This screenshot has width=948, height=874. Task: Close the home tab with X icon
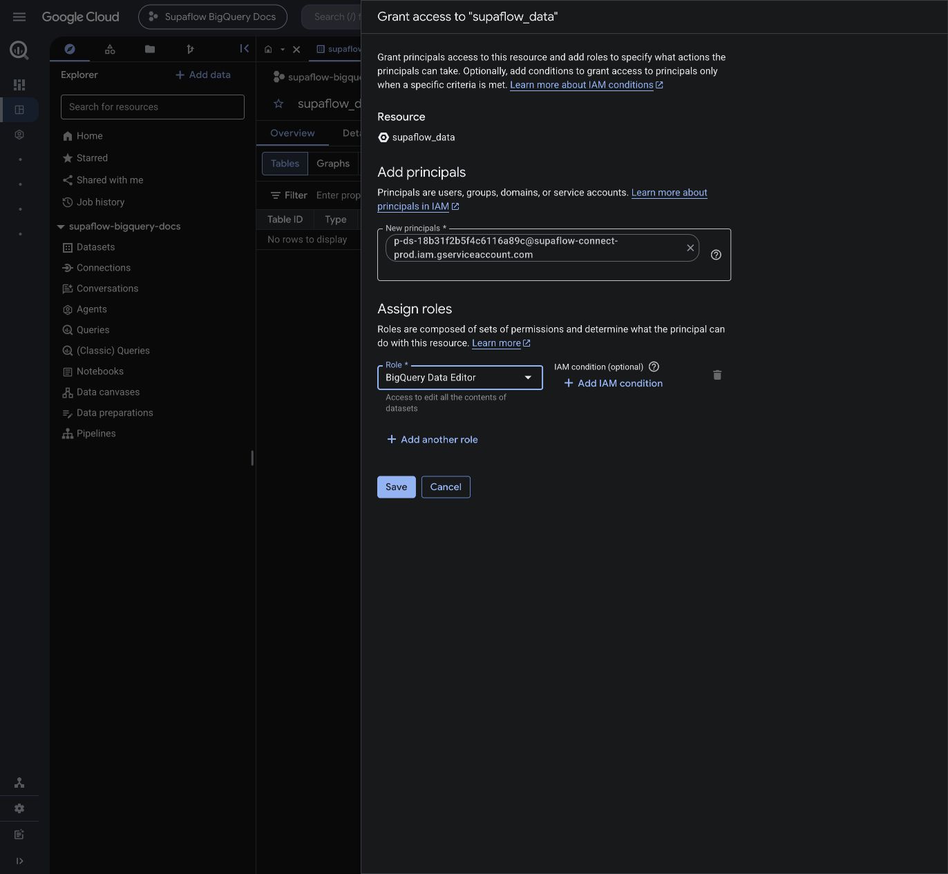(x=296, y=49)
